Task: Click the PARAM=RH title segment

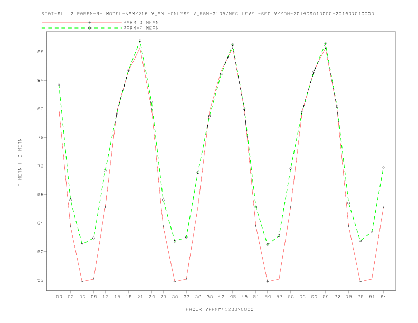Action: (90, 14)
